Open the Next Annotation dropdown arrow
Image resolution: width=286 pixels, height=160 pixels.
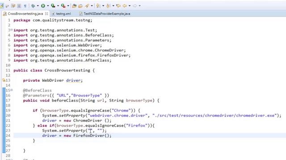(x=103, y=6)
